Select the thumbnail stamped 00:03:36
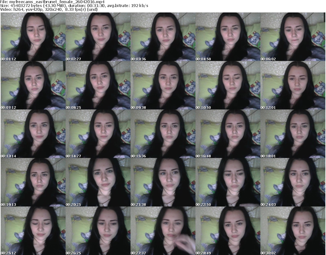This screenshot has height=255, width=326. click(163, 37)
